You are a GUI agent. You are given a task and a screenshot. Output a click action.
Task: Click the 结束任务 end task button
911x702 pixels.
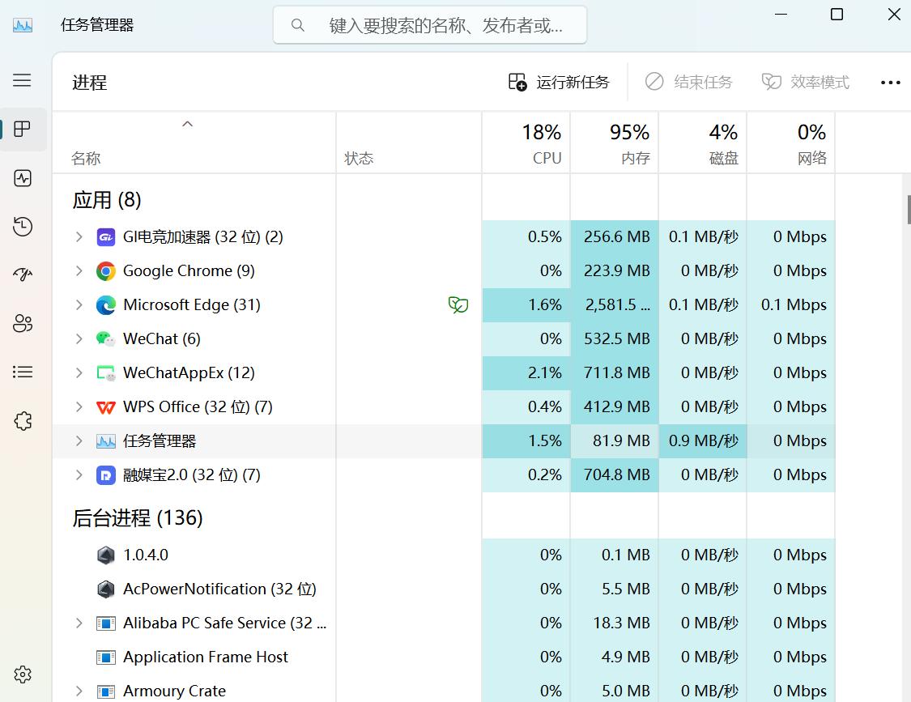pyautogui.click(x=688, y=81)
